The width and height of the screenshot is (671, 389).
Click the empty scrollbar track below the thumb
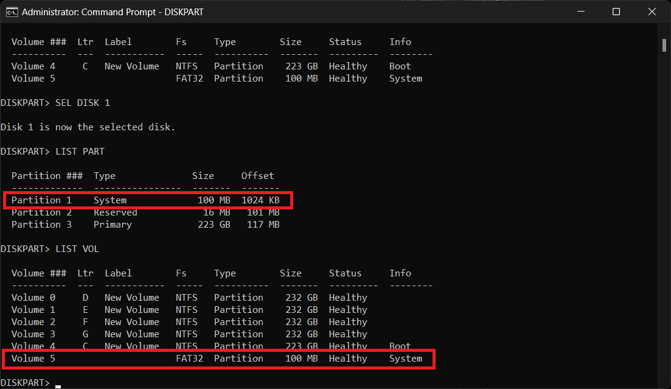click(x=664, y=213)
